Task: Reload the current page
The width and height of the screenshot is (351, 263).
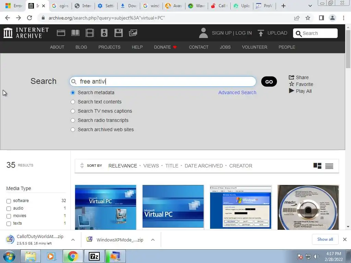Action: coord(29,18)
